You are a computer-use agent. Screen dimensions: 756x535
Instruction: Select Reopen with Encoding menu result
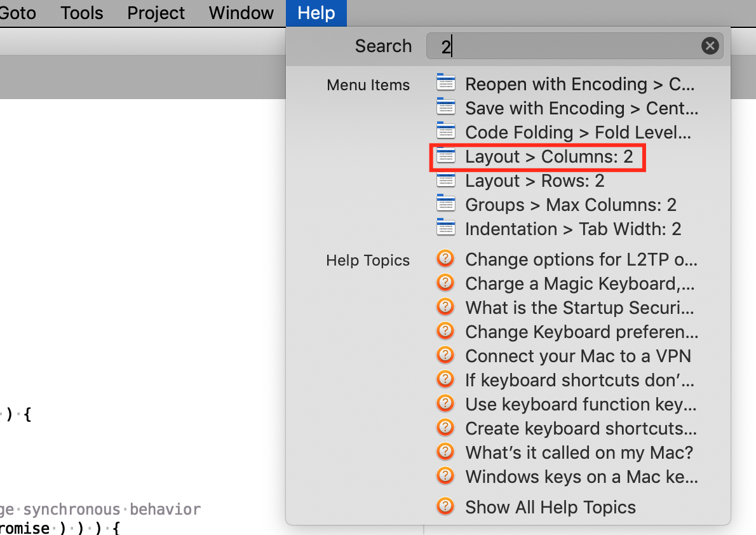point(579,84)
